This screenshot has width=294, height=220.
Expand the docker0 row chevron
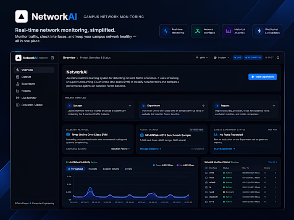tap(275, 197)
